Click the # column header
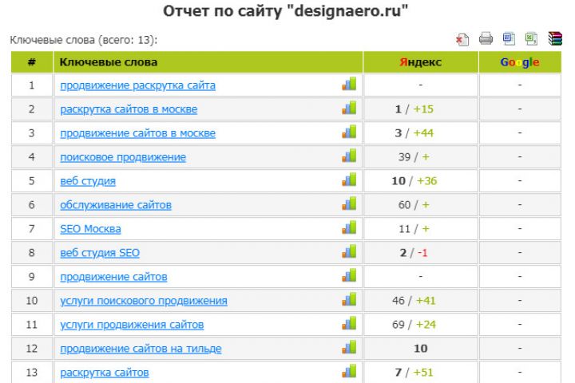 click(31, 62)
